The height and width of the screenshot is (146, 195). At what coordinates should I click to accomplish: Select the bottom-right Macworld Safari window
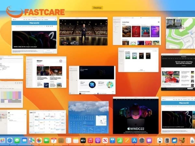(x=178, y=115)
